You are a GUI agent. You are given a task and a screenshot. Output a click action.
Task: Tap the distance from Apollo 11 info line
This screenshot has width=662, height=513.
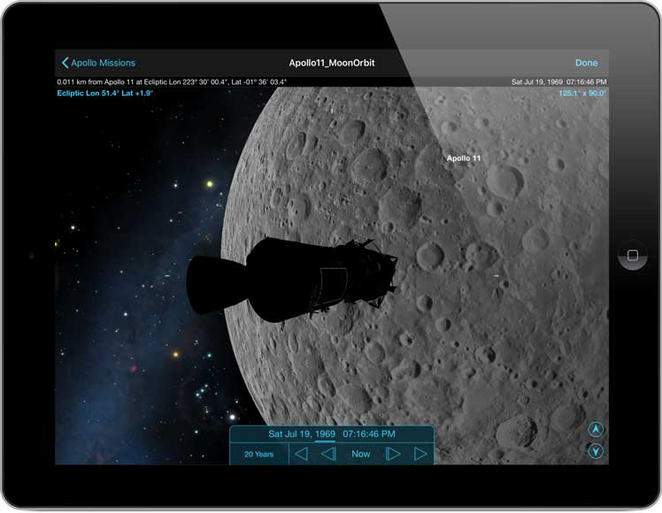(x=172, y=82)
